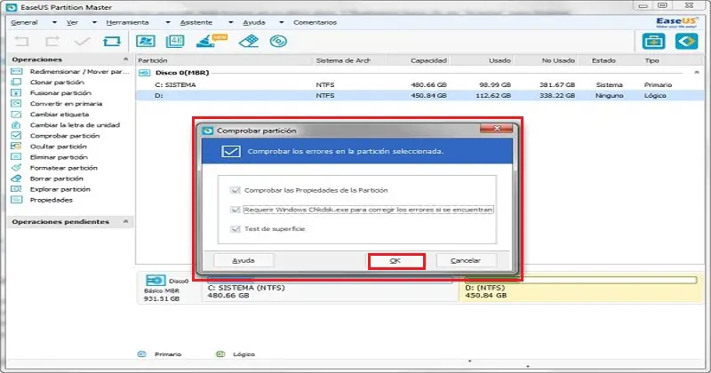Click the Borrar partición icon
The height and width of the screenshot is (373, 711).
tap(16, 179)
